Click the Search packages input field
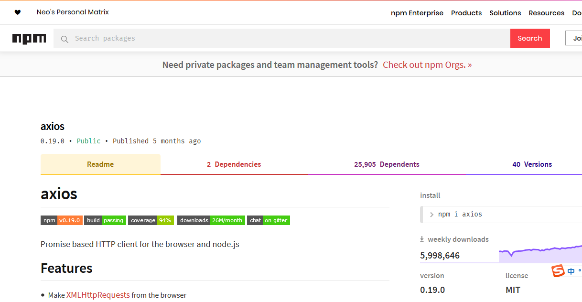Screen dimensions: 582x302 pos(287,38)
